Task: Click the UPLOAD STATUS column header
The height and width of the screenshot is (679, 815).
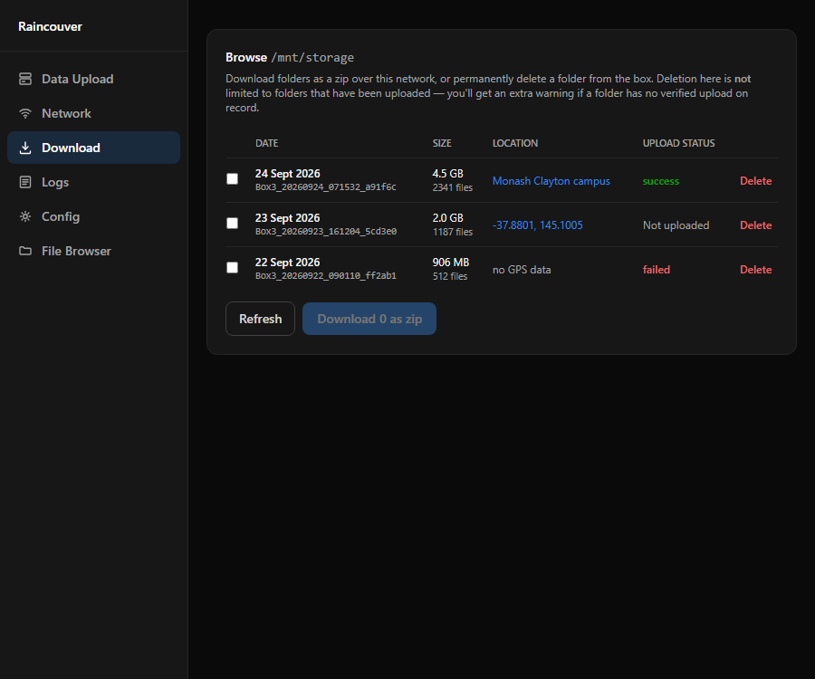Action: (678, 143)
